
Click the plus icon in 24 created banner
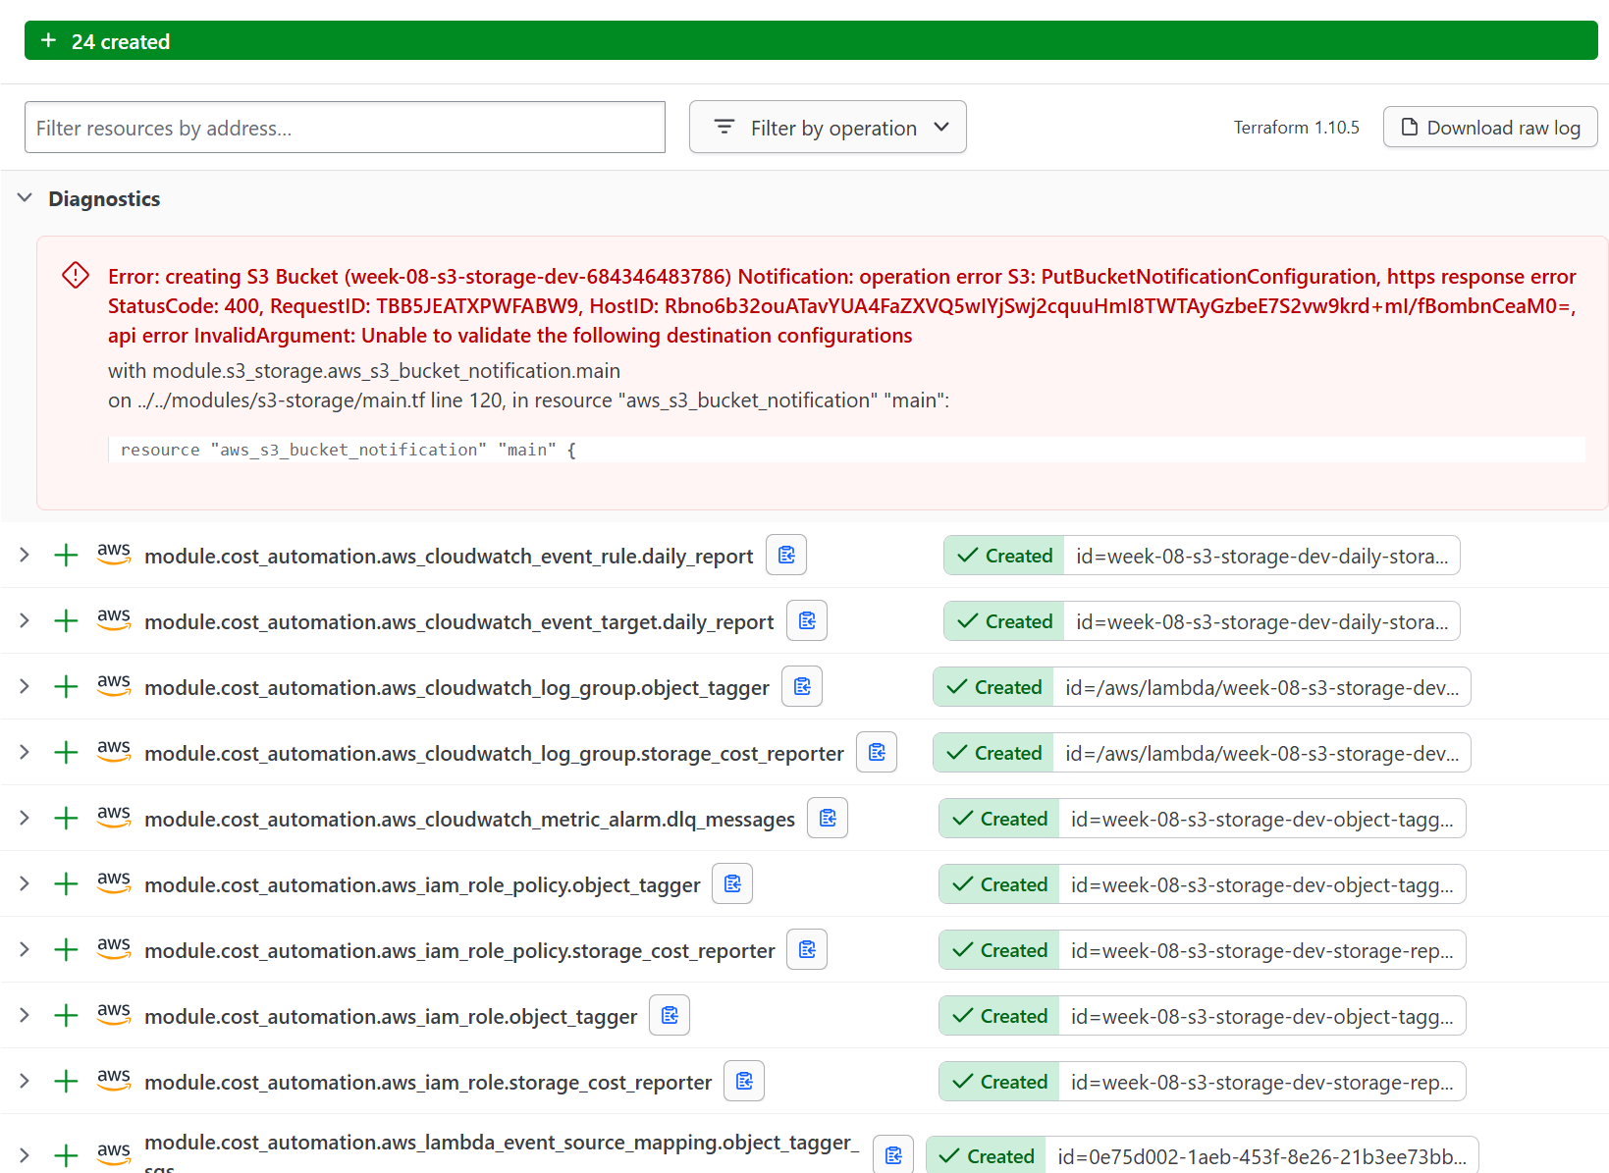coord(48,40)
